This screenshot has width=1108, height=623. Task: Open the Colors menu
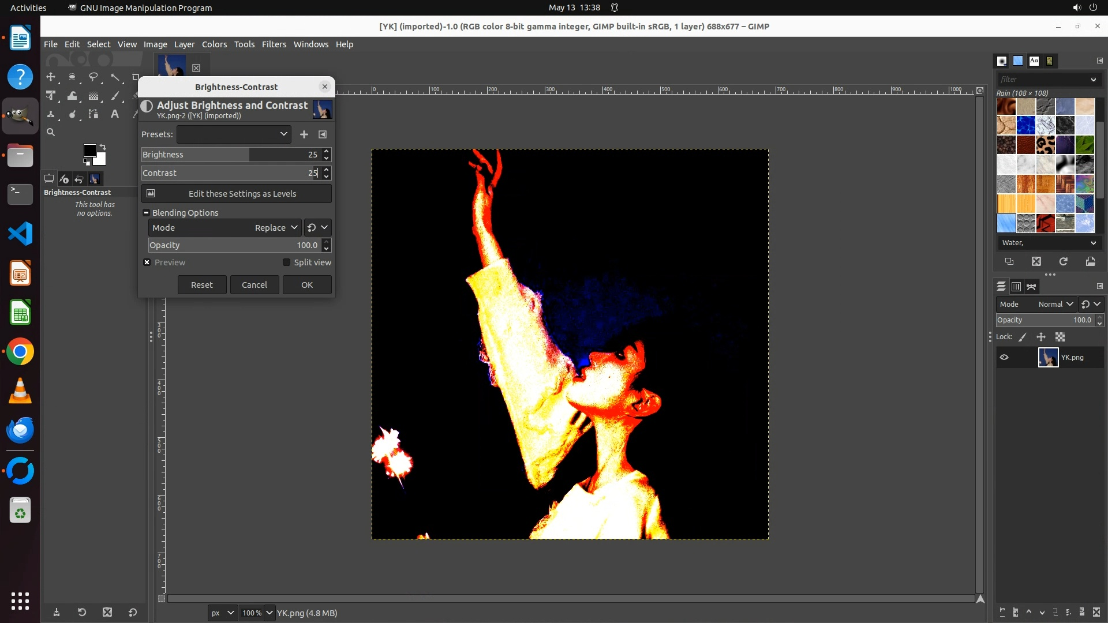coord(214,44)
